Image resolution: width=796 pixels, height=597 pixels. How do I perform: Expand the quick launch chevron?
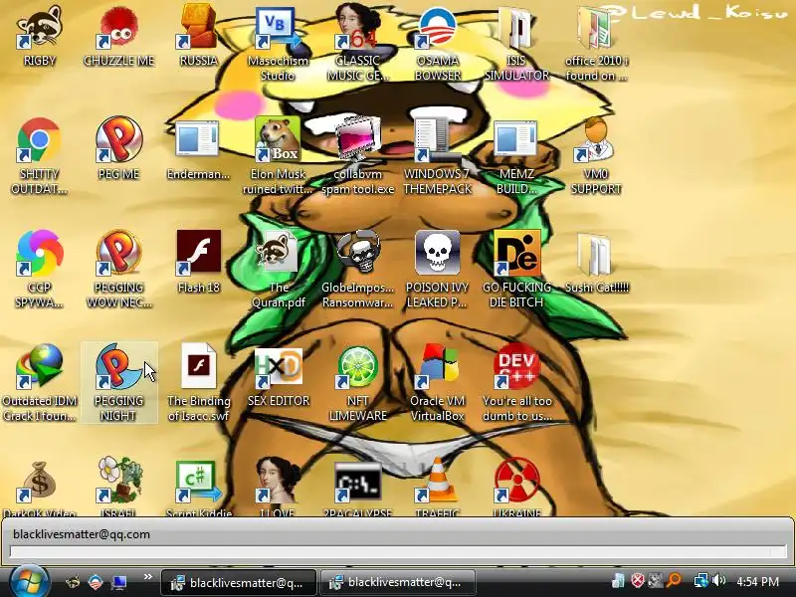pyautogui.click(x=147, y=577)
